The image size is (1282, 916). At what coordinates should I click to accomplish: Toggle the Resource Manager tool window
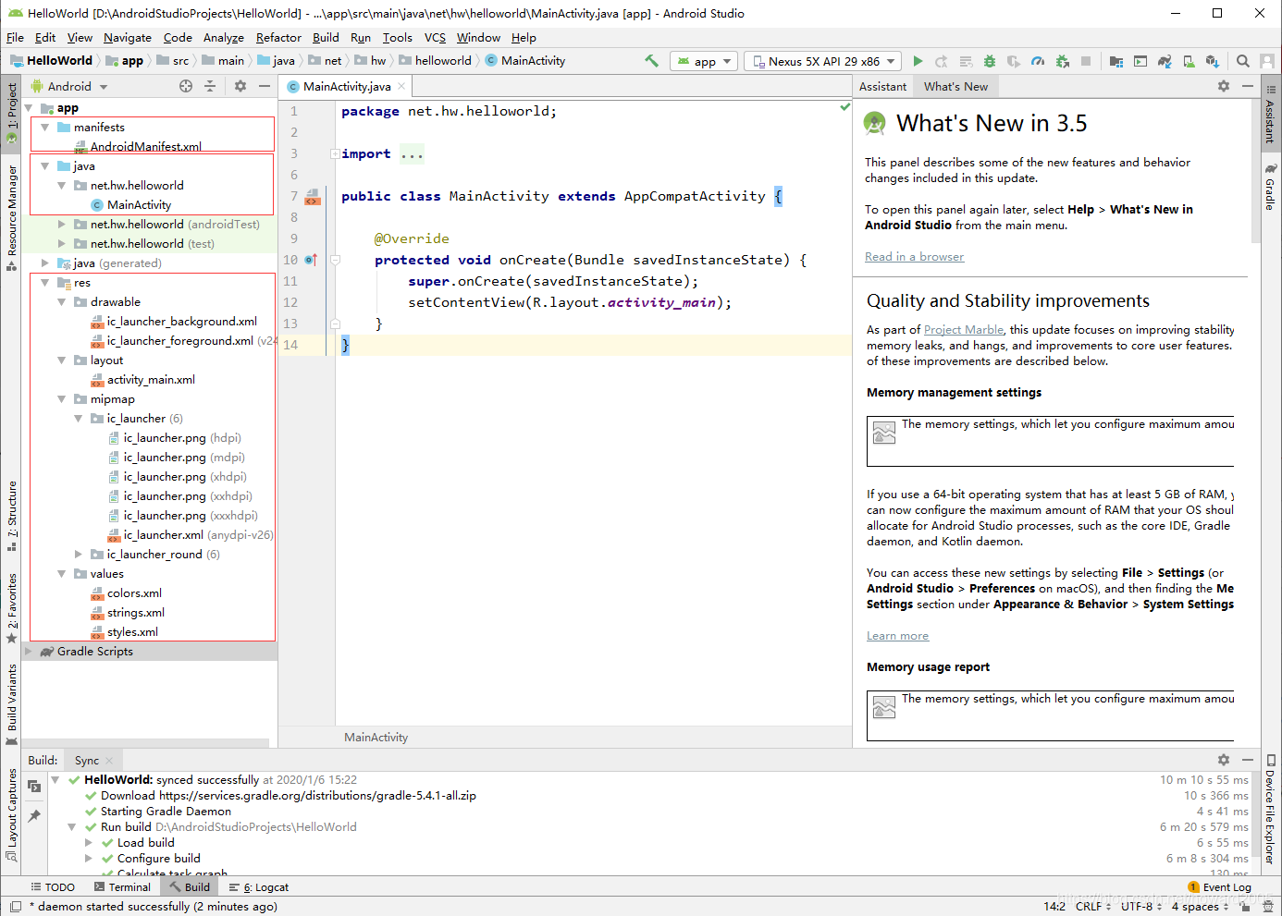11,218
